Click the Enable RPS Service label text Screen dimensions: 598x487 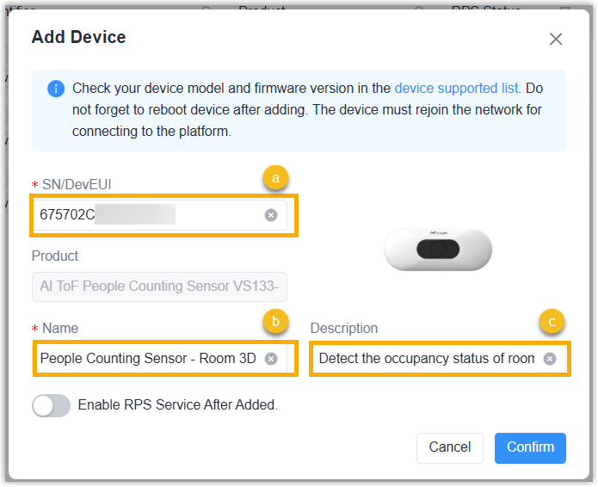(x=178, y=405)
